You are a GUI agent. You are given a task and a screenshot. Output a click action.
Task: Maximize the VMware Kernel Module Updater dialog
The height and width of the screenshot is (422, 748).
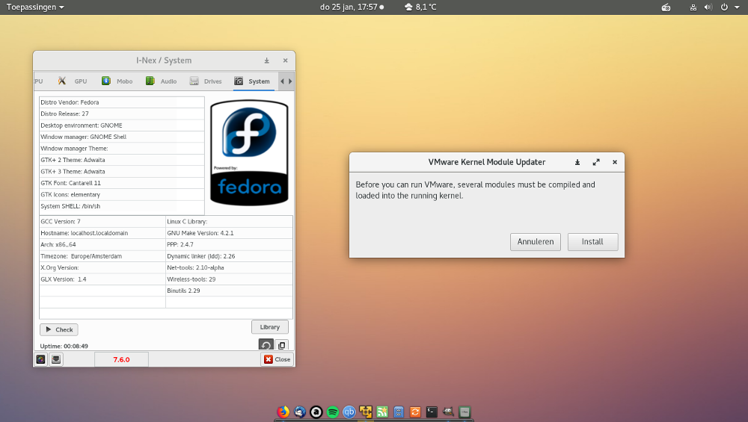coord(596,162)
